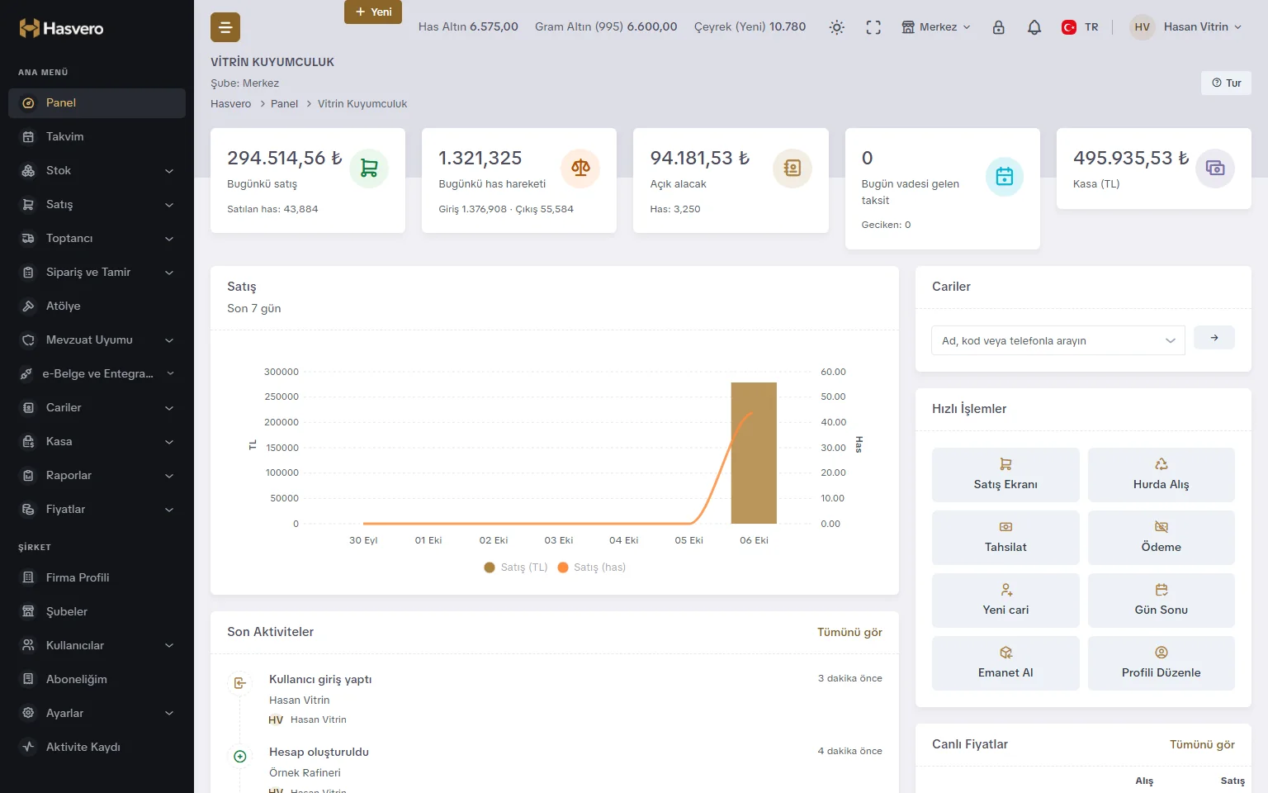Click Gün Sonu quick action
The height and width of the screenshot is (793, 1268).
[1162, 601]
